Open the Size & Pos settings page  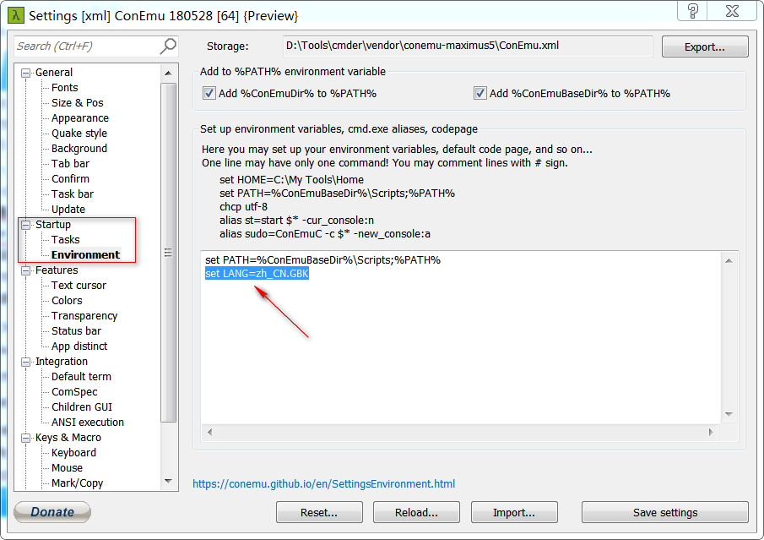tap(77, 102)
